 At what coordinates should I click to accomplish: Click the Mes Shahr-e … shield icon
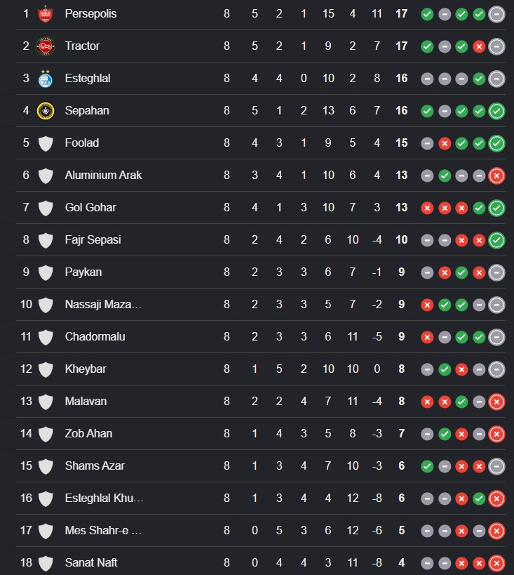click(46, 531)
